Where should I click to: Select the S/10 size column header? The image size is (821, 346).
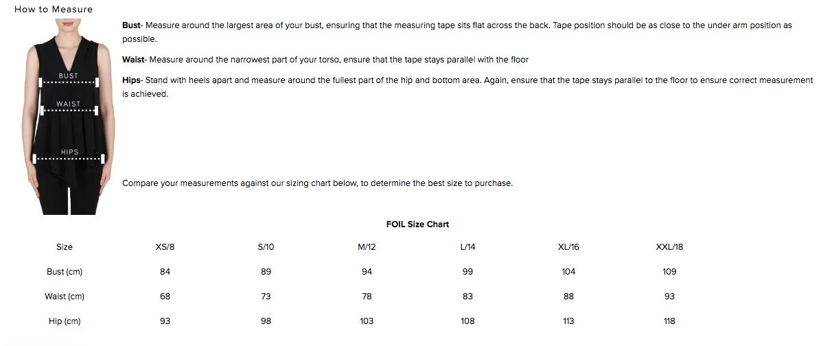click(266, 247)
